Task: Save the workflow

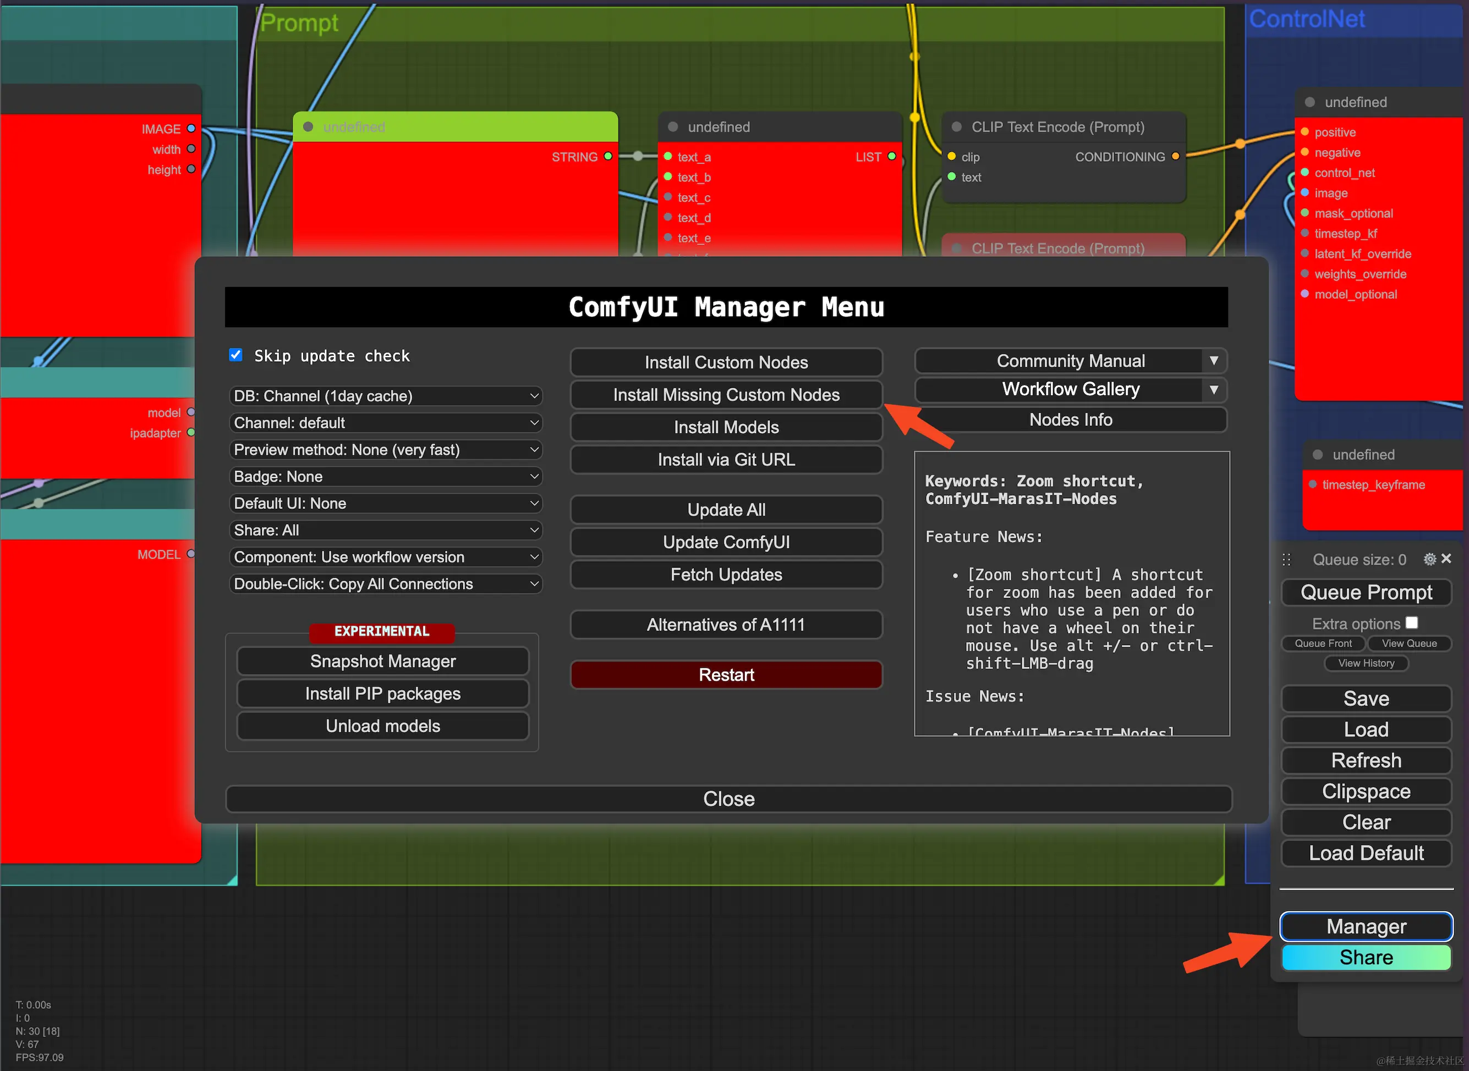Action: tap(1366, 699)
